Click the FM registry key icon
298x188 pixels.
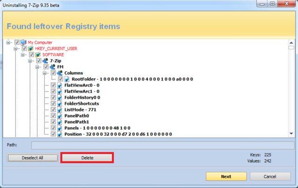[x=53, y=67]
